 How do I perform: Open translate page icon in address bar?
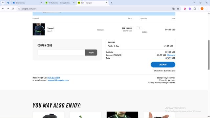[174, 9]
